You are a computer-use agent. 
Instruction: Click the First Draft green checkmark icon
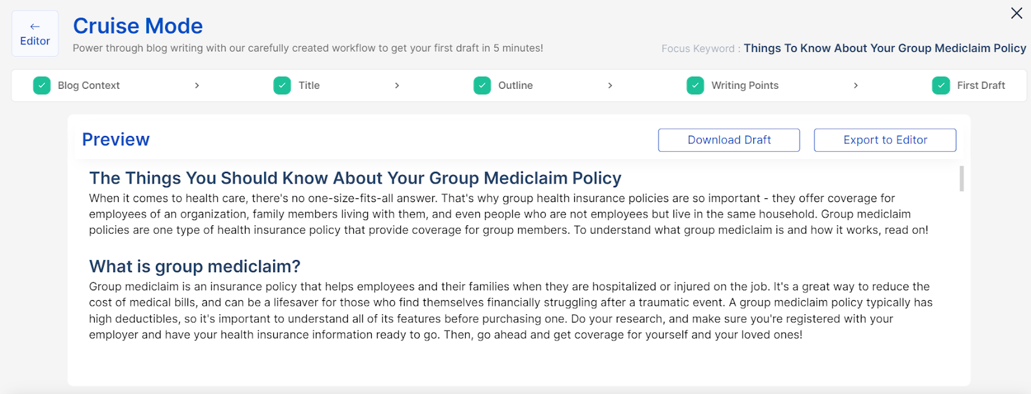pos(941,86)
